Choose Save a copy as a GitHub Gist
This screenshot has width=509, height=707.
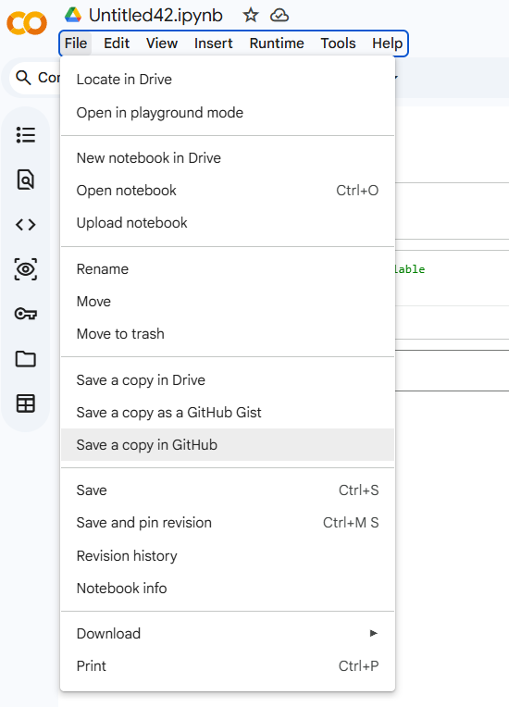click(228, 413)
